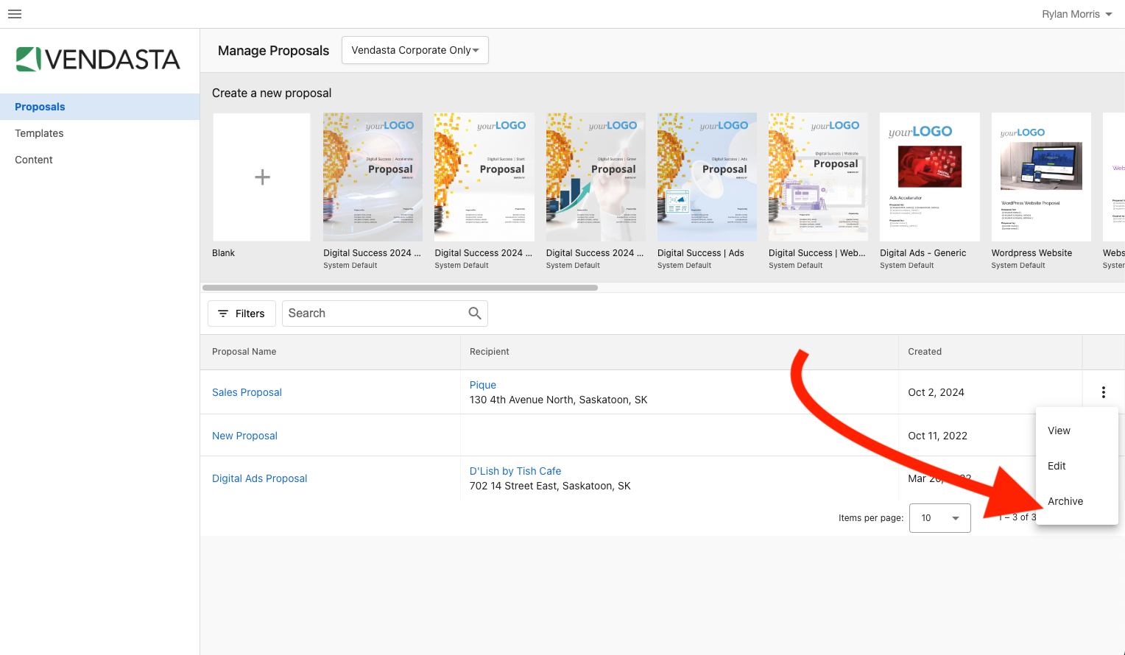Open the Pique recipient link
The width and height of the screenshot is (1125, 655).
click(x=483, y=385)
